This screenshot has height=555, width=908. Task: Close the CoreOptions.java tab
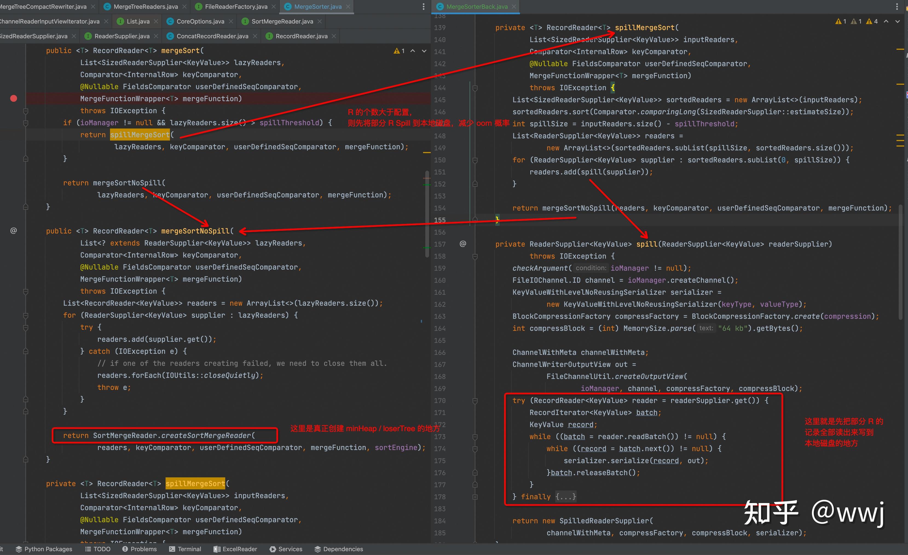coord(231,21)
